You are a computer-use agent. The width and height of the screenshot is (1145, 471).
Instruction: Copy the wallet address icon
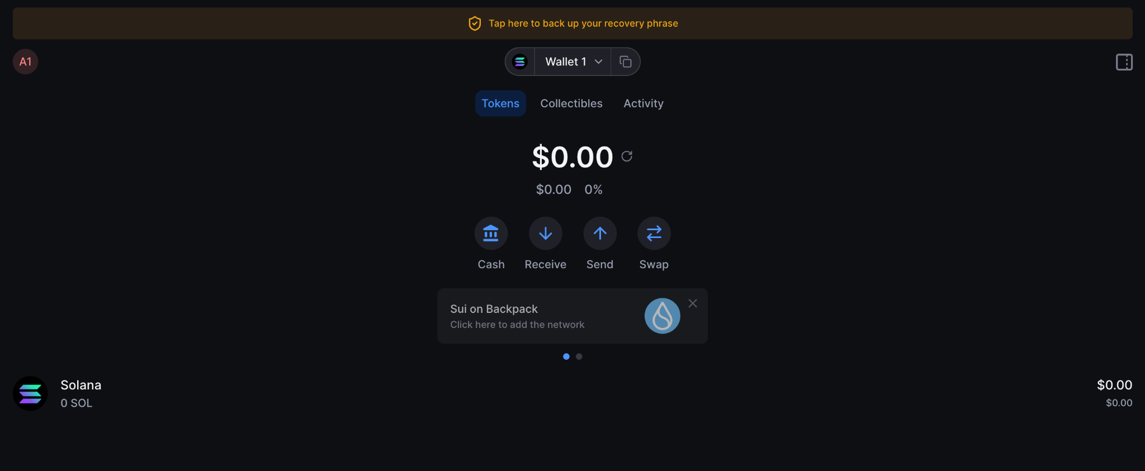click(x=625, y=61)
